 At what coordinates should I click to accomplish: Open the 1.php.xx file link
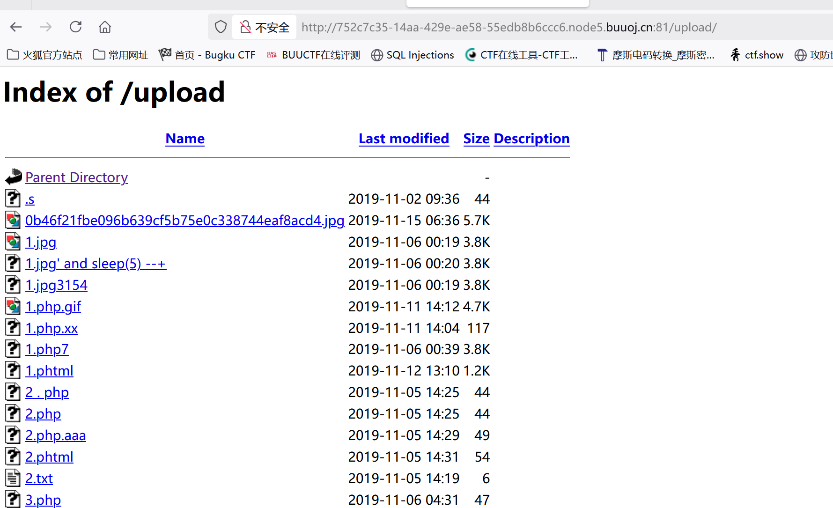click(x=52, y=328)
